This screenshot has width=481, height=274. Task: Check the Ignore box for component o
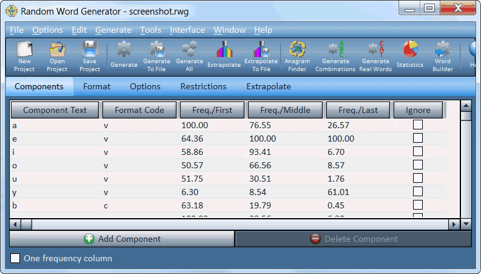(x=418, y=165)
